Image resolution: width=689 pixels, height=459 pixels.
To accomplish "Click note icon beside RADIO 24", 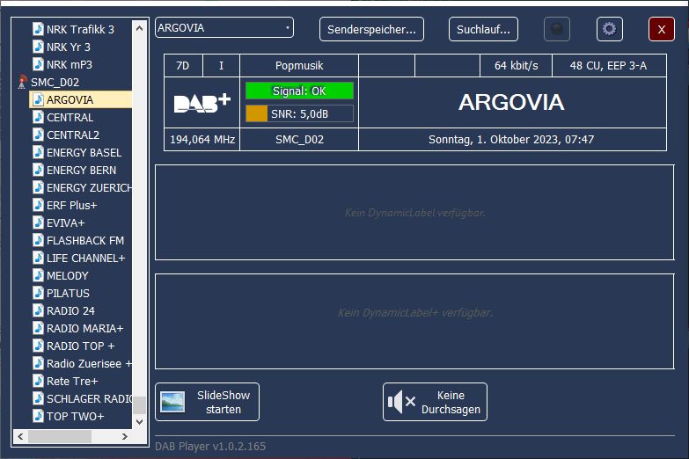I will (38, 310).
